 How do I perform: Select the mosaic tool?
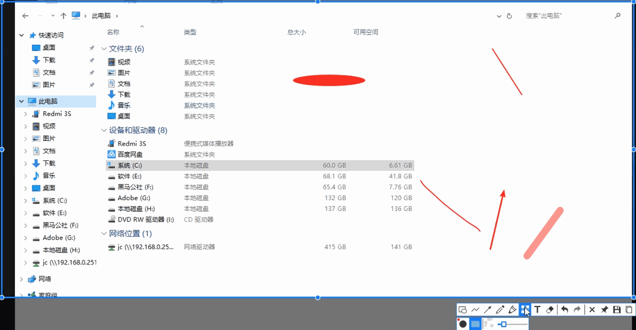coord(525,310)
